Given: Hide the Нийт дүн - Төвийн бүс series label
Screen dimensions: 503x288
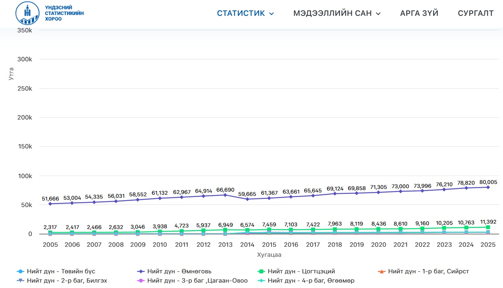Looking at the screenshot, I should 61,271.
